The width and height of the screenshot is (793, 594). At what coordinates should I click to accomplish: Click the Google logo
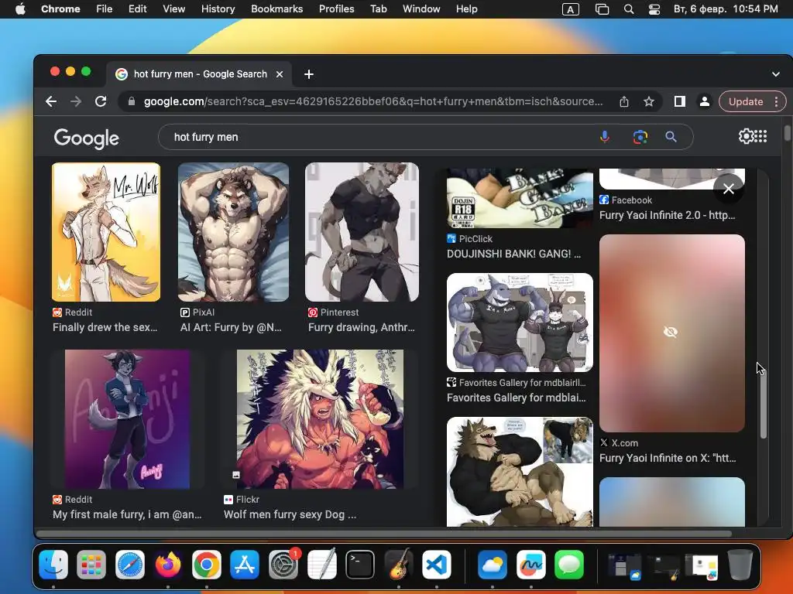[x=87, y=138]
